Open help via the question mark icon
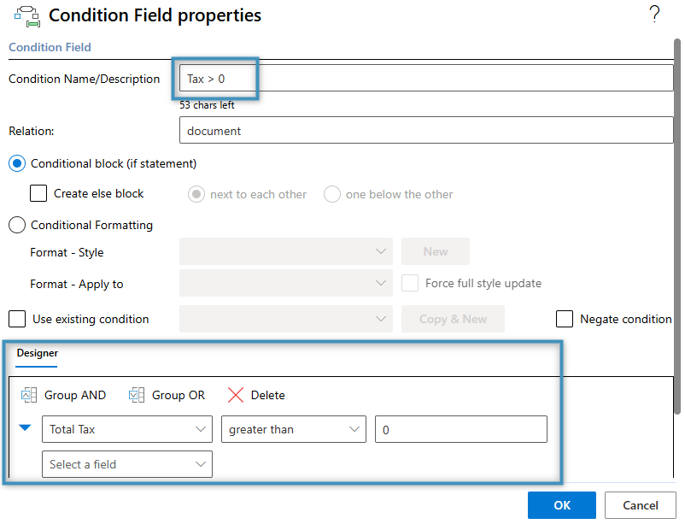 [654, 14]
